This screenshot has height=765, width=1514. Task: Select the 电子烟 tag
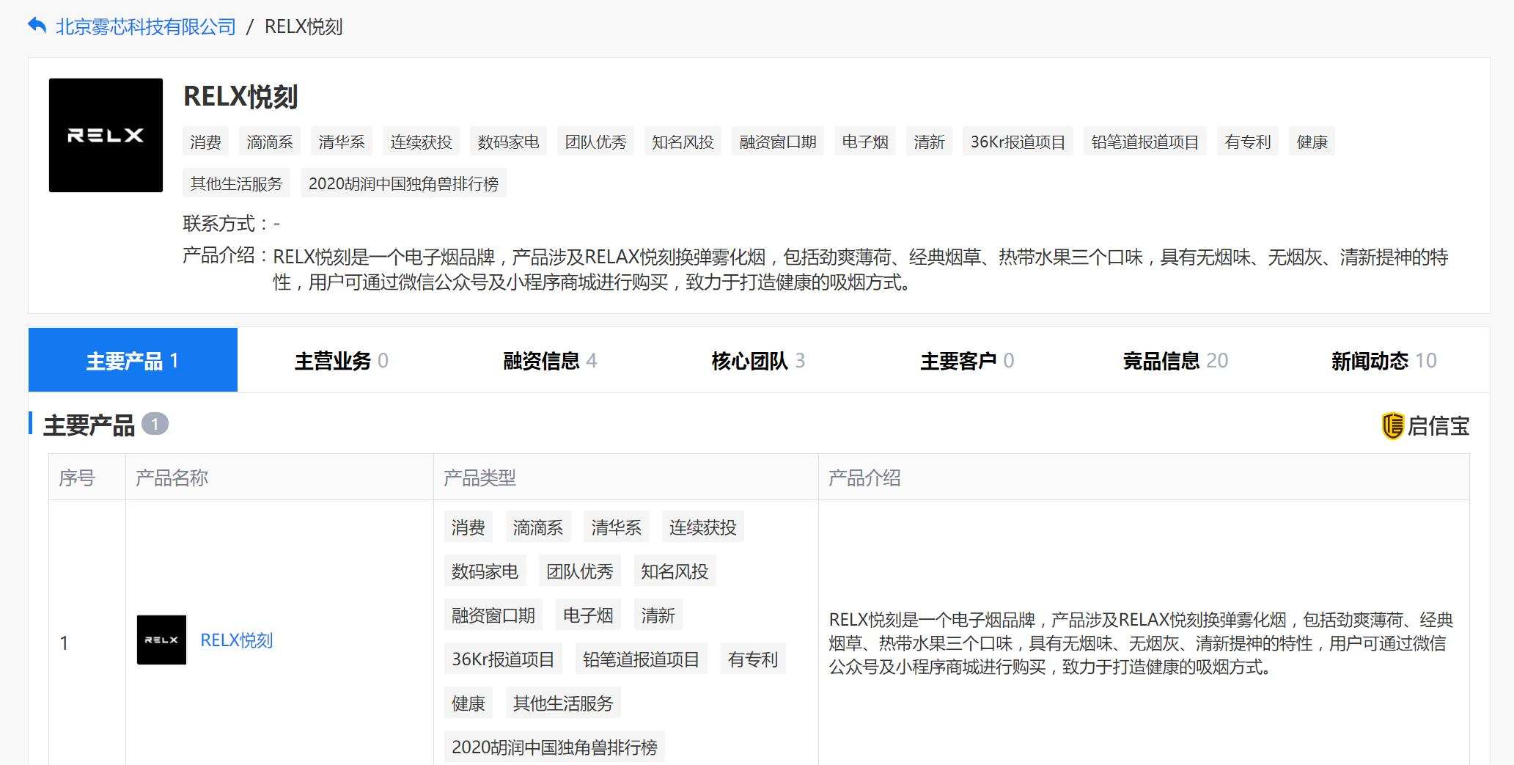(x=864, y=141)
